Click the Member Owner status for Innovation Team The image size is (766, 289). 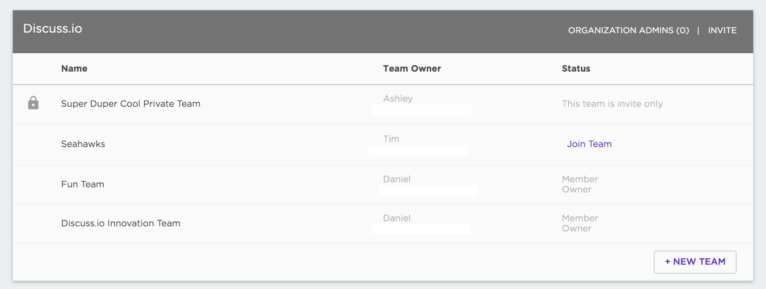(x=580, y=223)
